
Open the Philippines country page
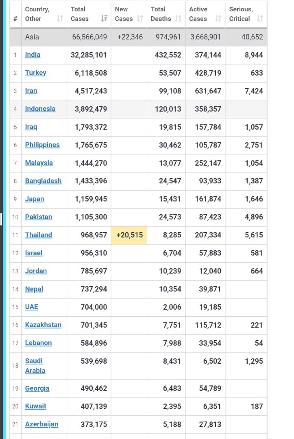(x=42, y=145)
